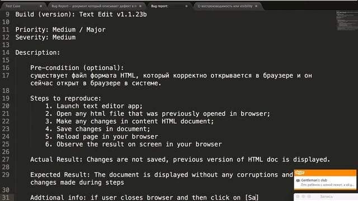This screenshot has height=201, width=358.
Task: Click the unsaved dot on Bug report: tab
Action: 186,6
